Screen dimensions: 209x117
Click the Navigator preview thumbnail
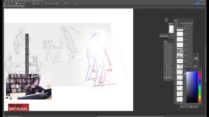[x=171, y=29]
